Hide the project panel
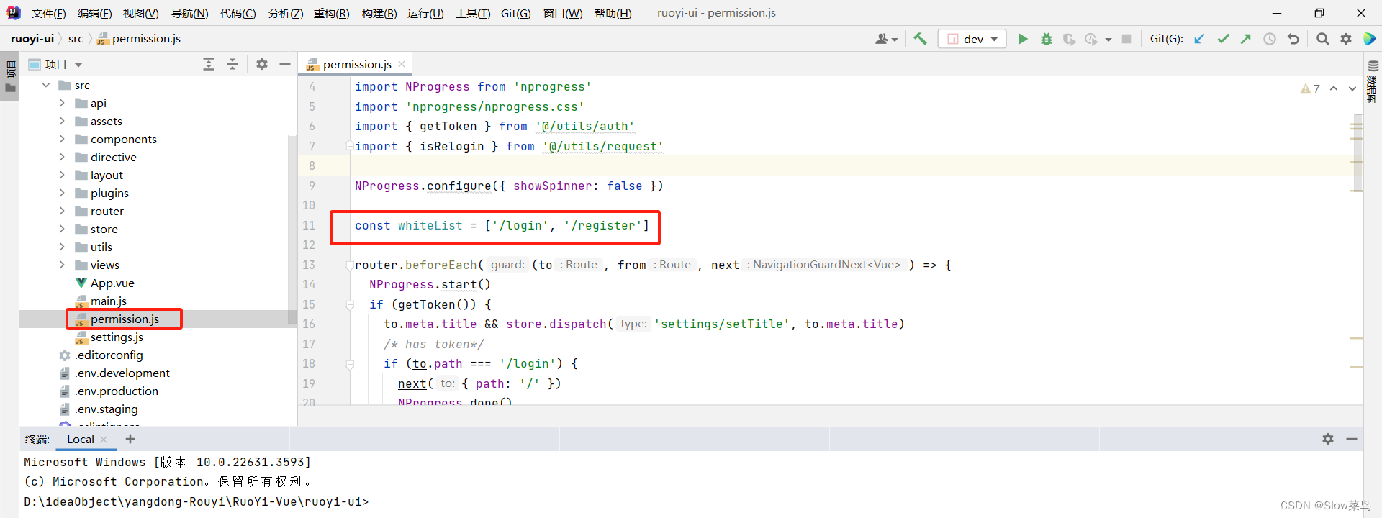This screenshot has width=1382, height=518. point(285,64)
